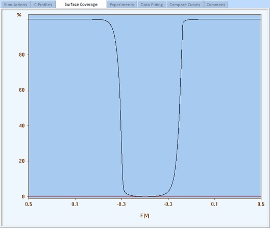Open the C-Profiles tab
This screenshot has height=228, width=270.
pyautogui.click(x=43, y=5)
